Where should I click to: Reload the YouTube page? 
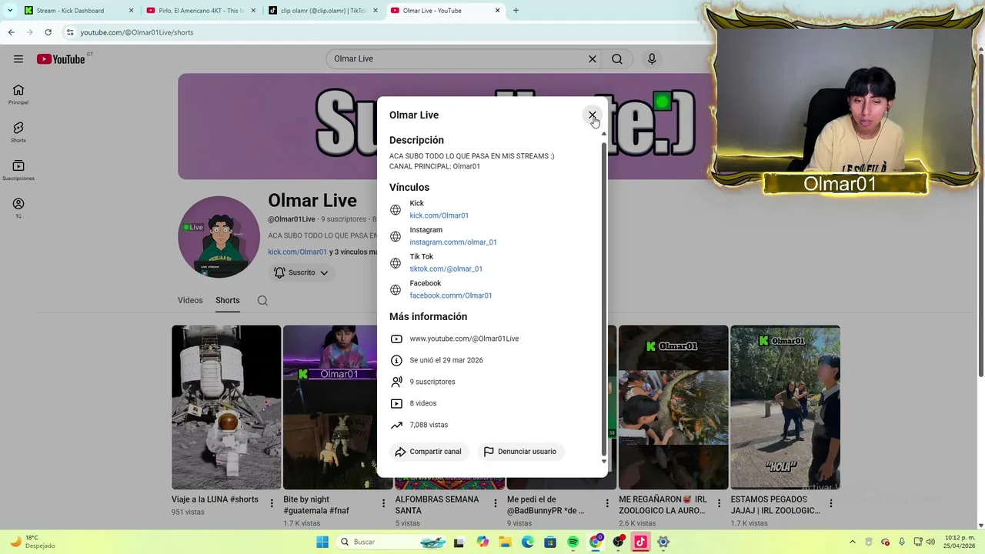click(x=48, y=32)
